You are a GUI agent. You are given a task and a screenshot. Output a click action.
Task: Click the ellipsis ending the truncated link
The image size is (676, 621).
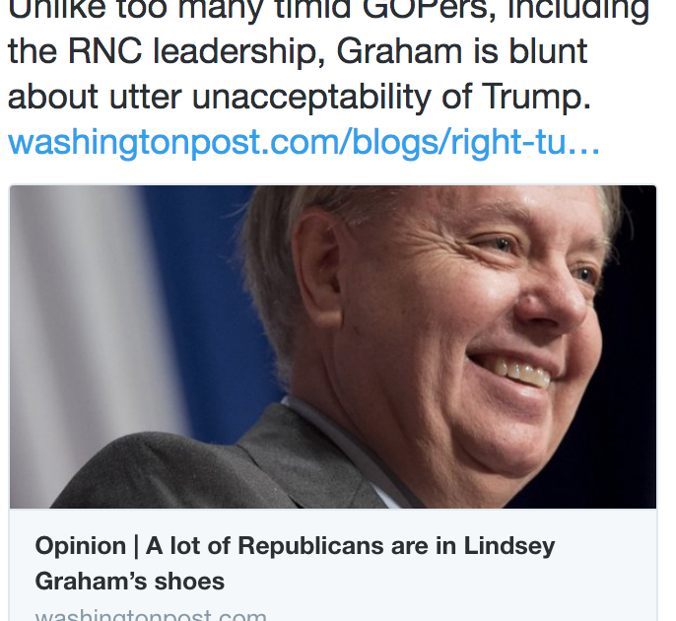[x=583, y=151]
